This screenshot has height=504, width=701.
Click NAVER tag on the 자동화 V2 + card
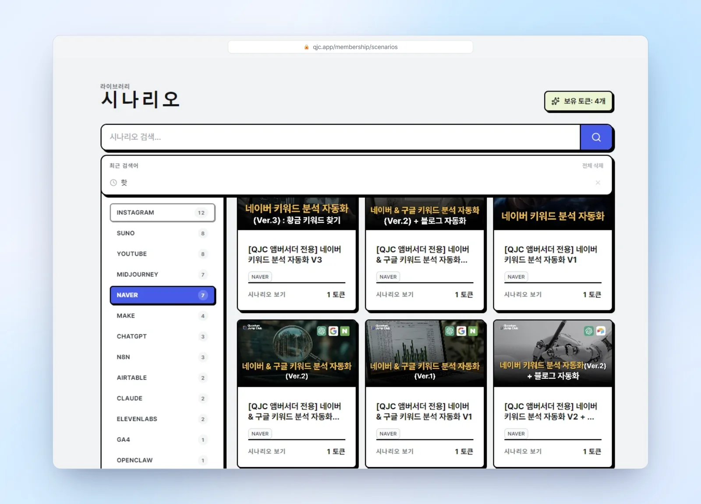[516, 434]
